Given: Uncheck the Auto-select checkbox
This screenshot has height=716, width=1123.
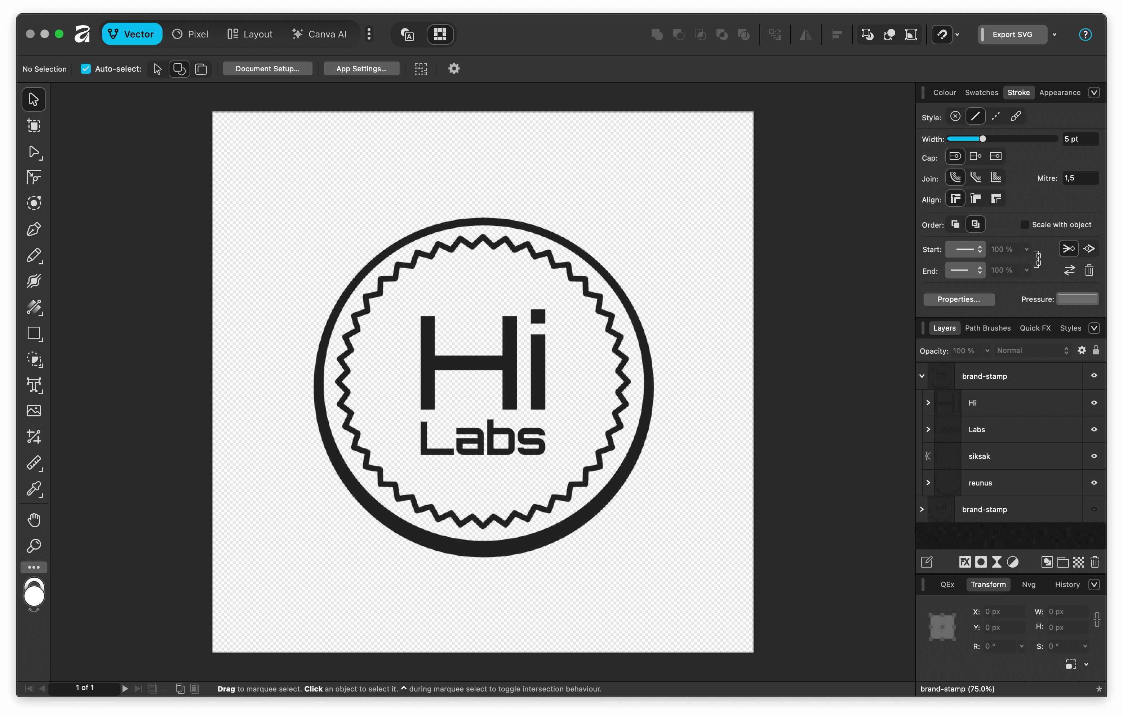Looking at the screenshot, I should [x=86, y=69].
